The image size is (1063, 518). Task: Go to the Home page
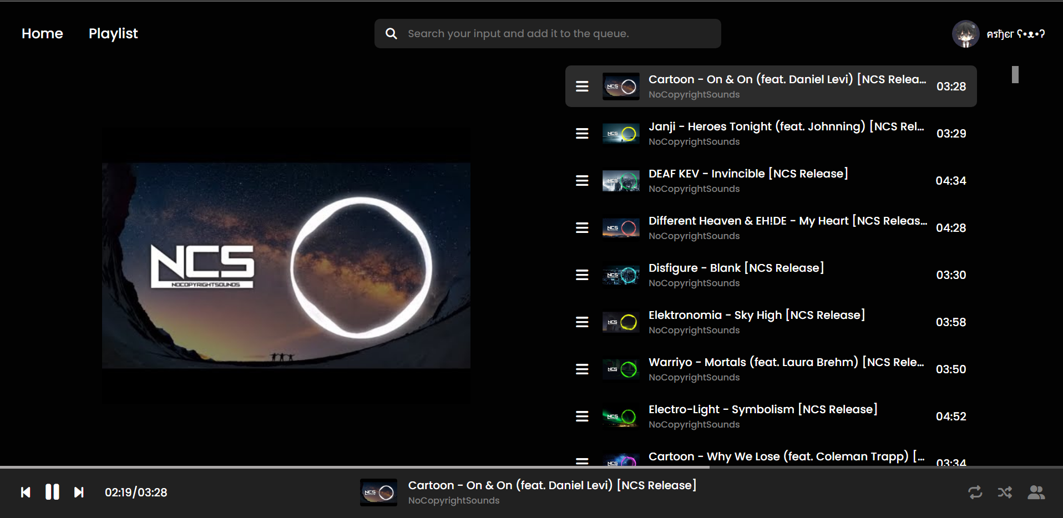pyautogui.click(x=42, y=34)
